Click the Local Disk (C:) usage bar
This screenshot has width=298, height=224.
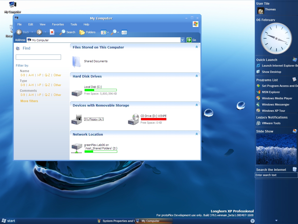pos(101,90)
